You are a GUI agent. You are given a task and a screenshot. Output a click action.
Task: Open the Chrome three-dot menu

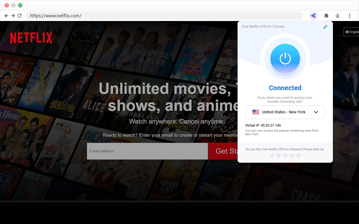click(x=349, y=16)
